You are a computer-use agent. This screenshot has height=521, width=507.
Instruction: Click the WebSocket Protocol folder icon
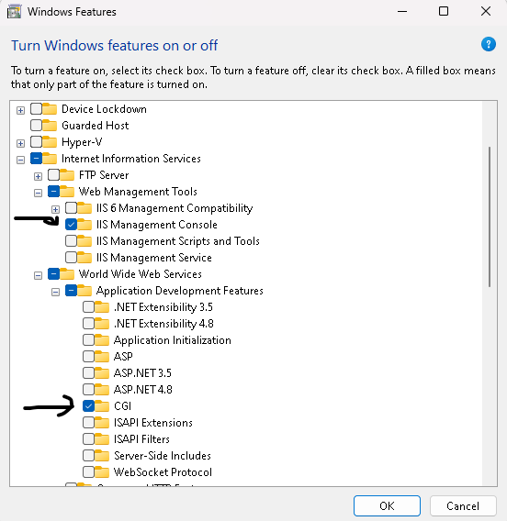coord(101,471)
